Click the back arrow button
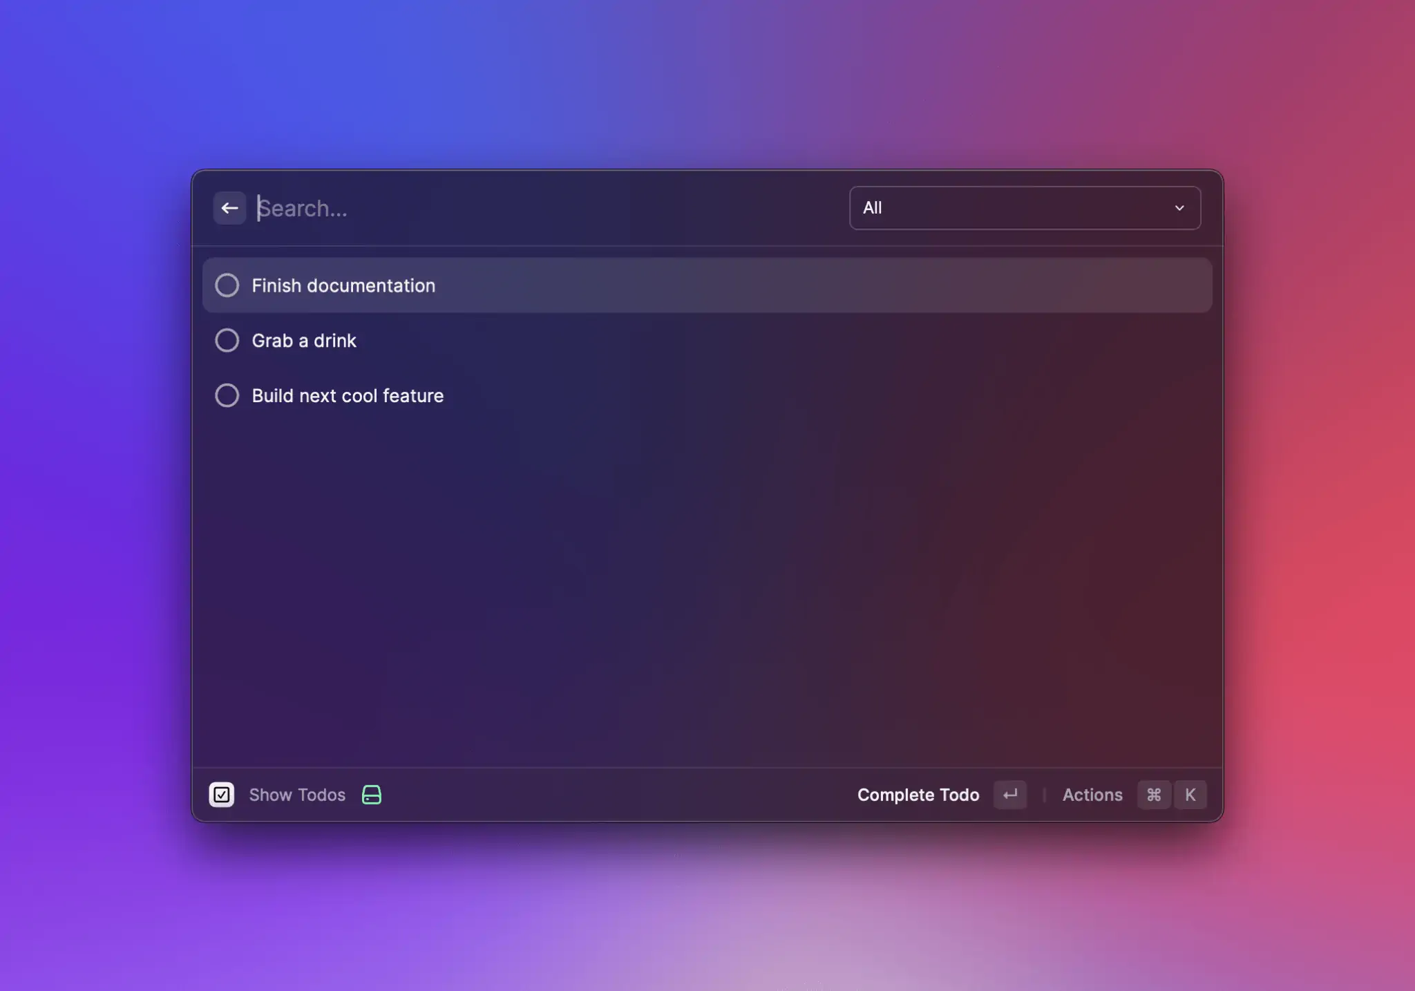This screenshot has height=991, width=1415. pyautogui.click(x=229, y=208)
